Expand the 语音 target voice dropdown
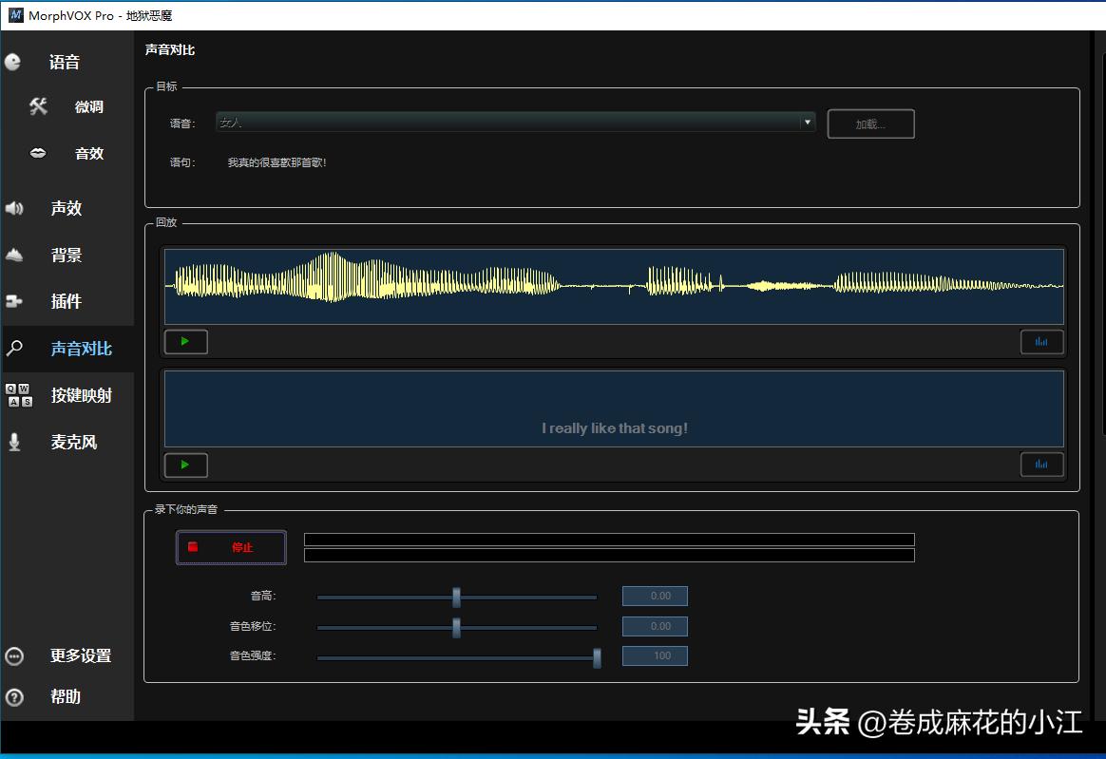 pyautogui.click(x=516, y=123)
